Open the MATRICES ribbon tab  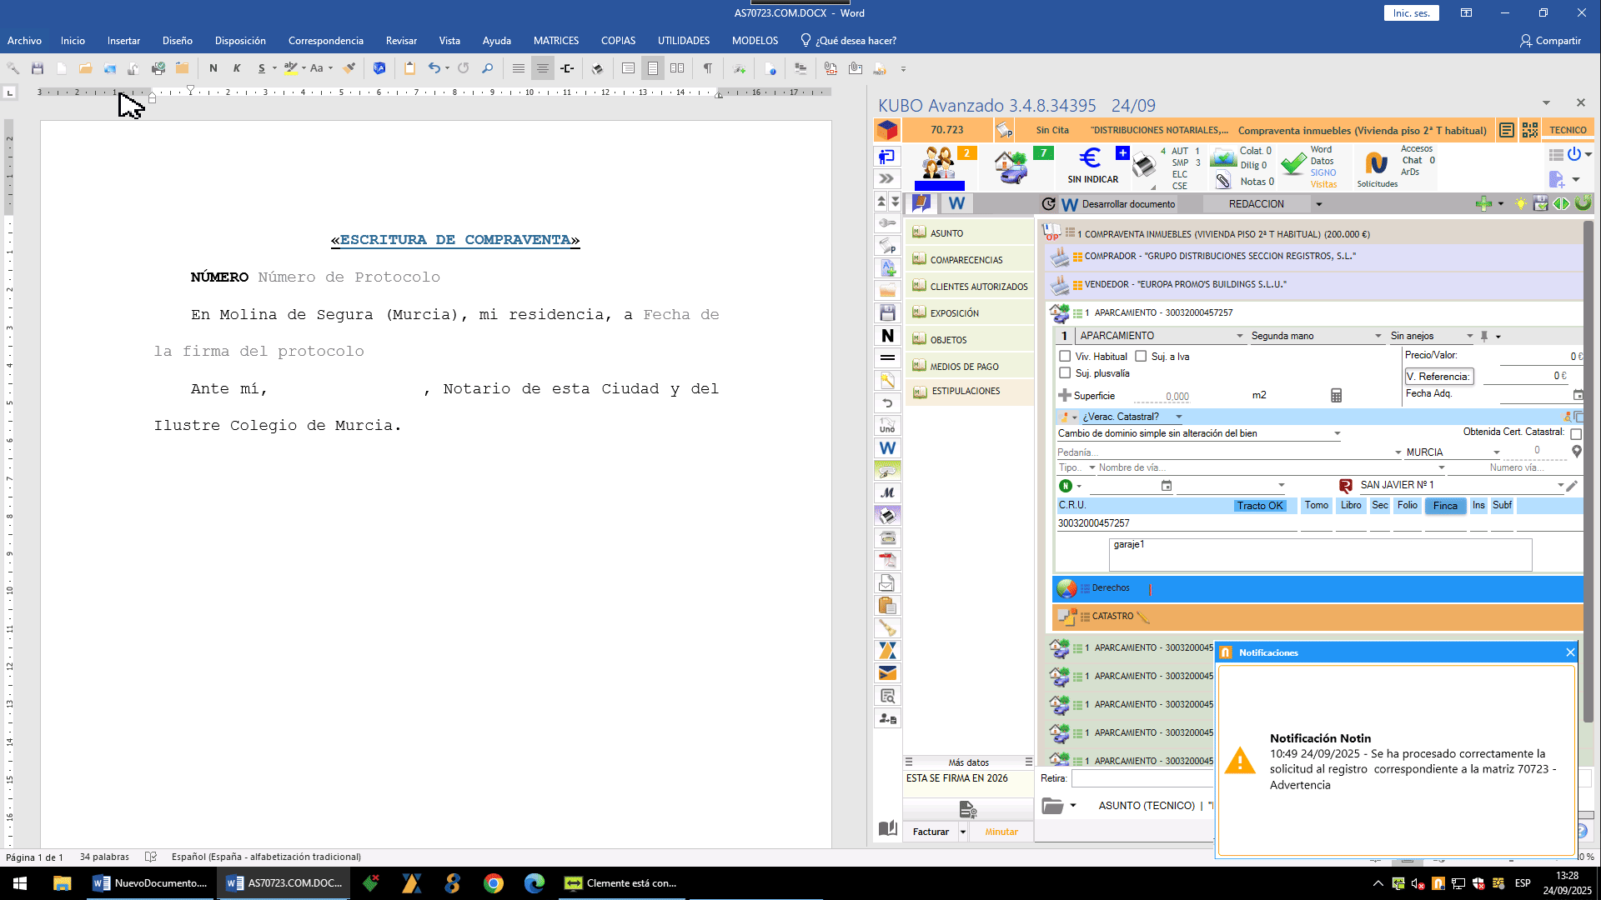click(x=555, y=41)
